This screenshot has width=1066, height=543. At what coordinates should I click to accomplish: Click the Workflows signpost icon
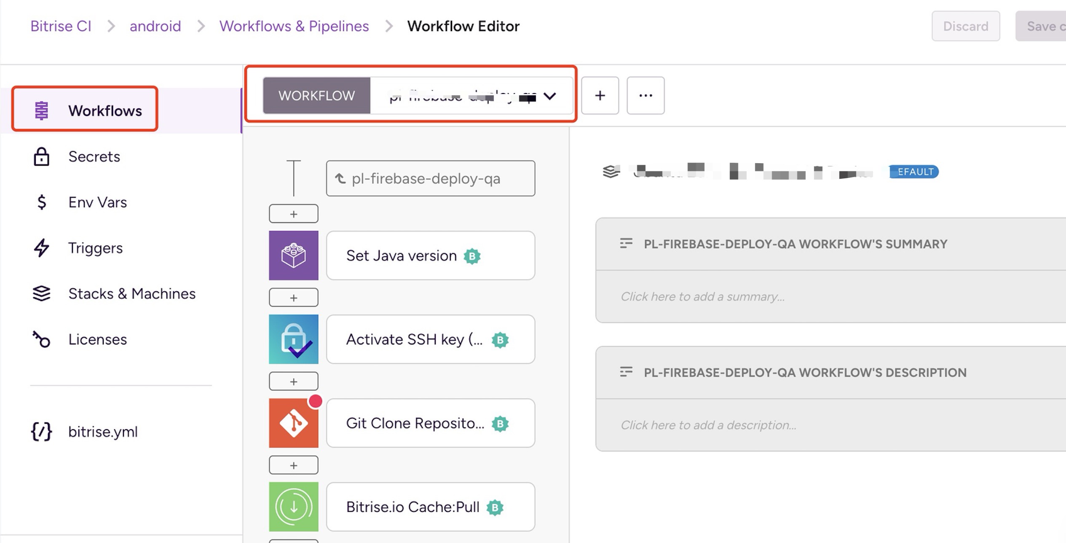(x=41, y=110)
